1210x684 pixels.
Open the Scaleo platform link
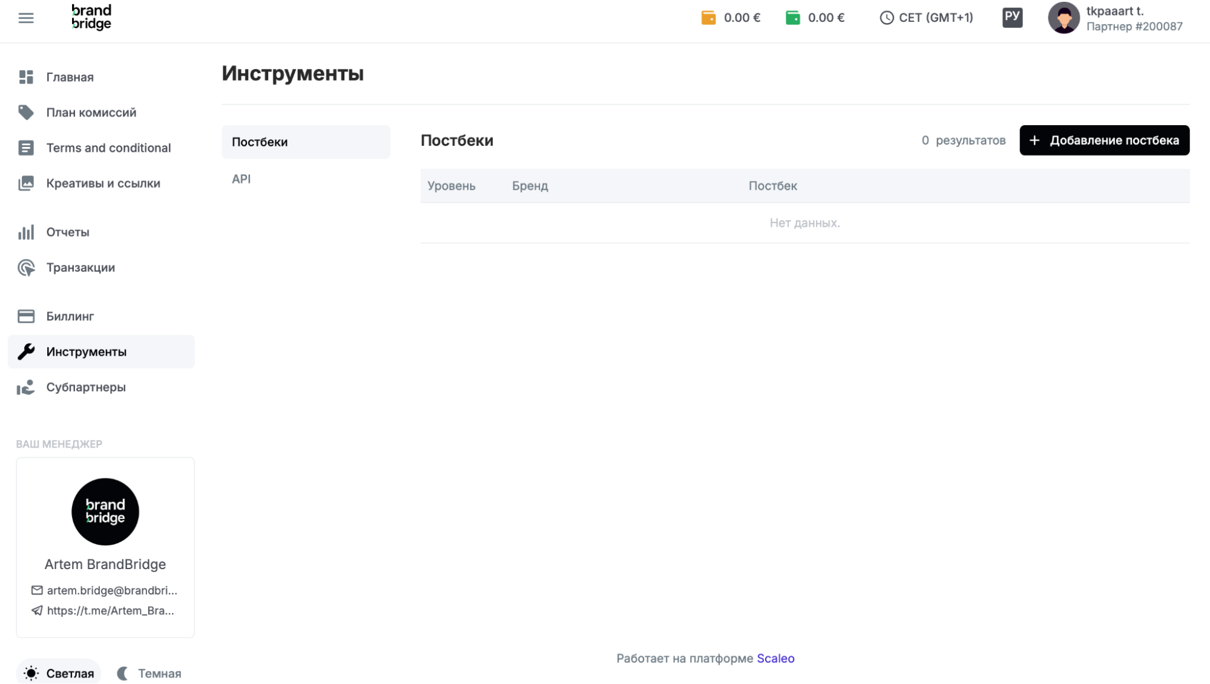775,658
